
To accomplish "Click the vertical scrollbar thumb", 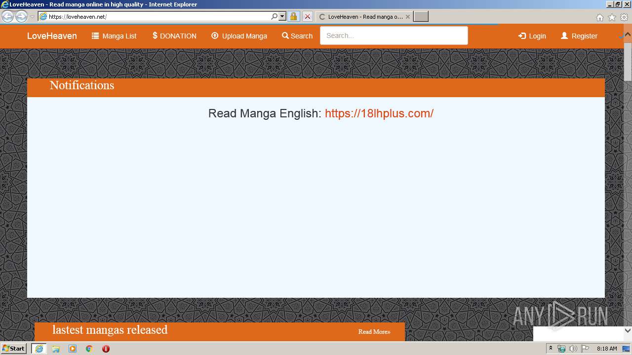I will coord(628,62).
